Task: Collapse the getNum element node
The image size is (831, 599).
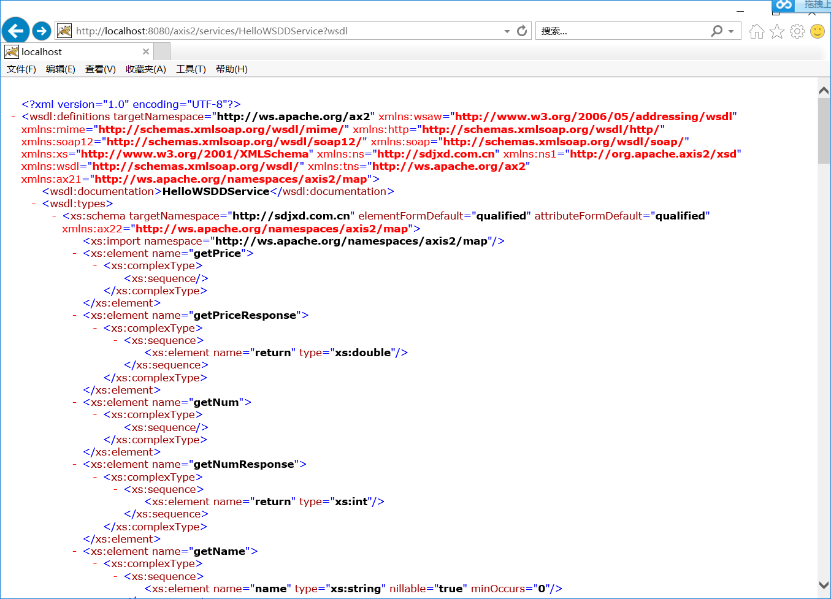Action: pyautogui.click(x=74, y=402)
